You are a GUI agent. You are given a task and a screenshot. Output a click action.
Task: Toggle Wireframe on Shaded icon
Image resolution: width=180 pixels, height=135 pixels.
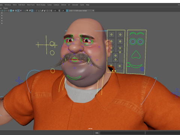(16, 10)
